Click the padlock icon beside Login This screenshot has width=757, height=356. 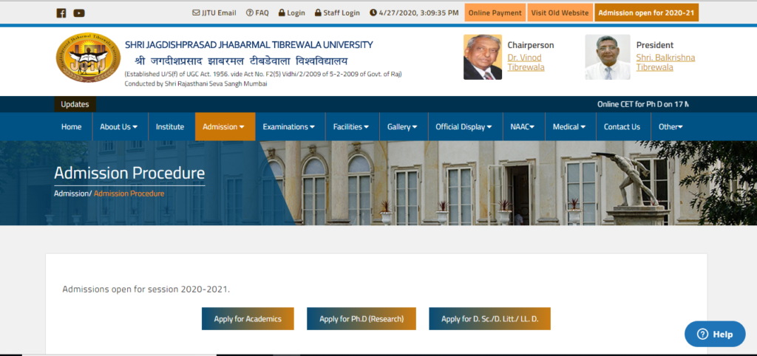tap(282, 13)
